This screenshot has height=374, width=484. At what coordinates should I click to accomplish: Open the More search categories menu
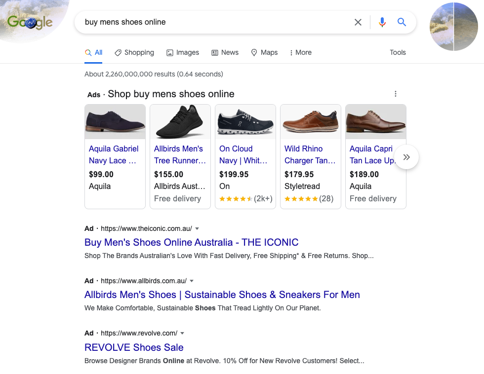[x=301, y=52]
